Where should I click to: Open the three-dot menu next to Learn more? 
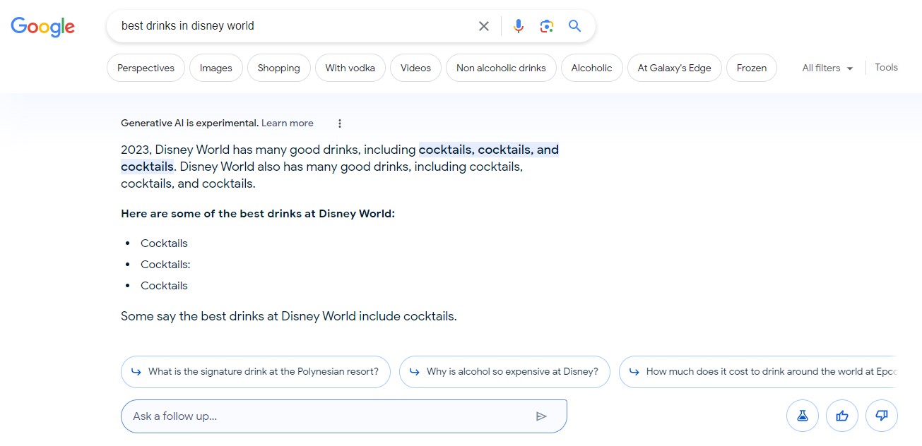pos(339,123)
